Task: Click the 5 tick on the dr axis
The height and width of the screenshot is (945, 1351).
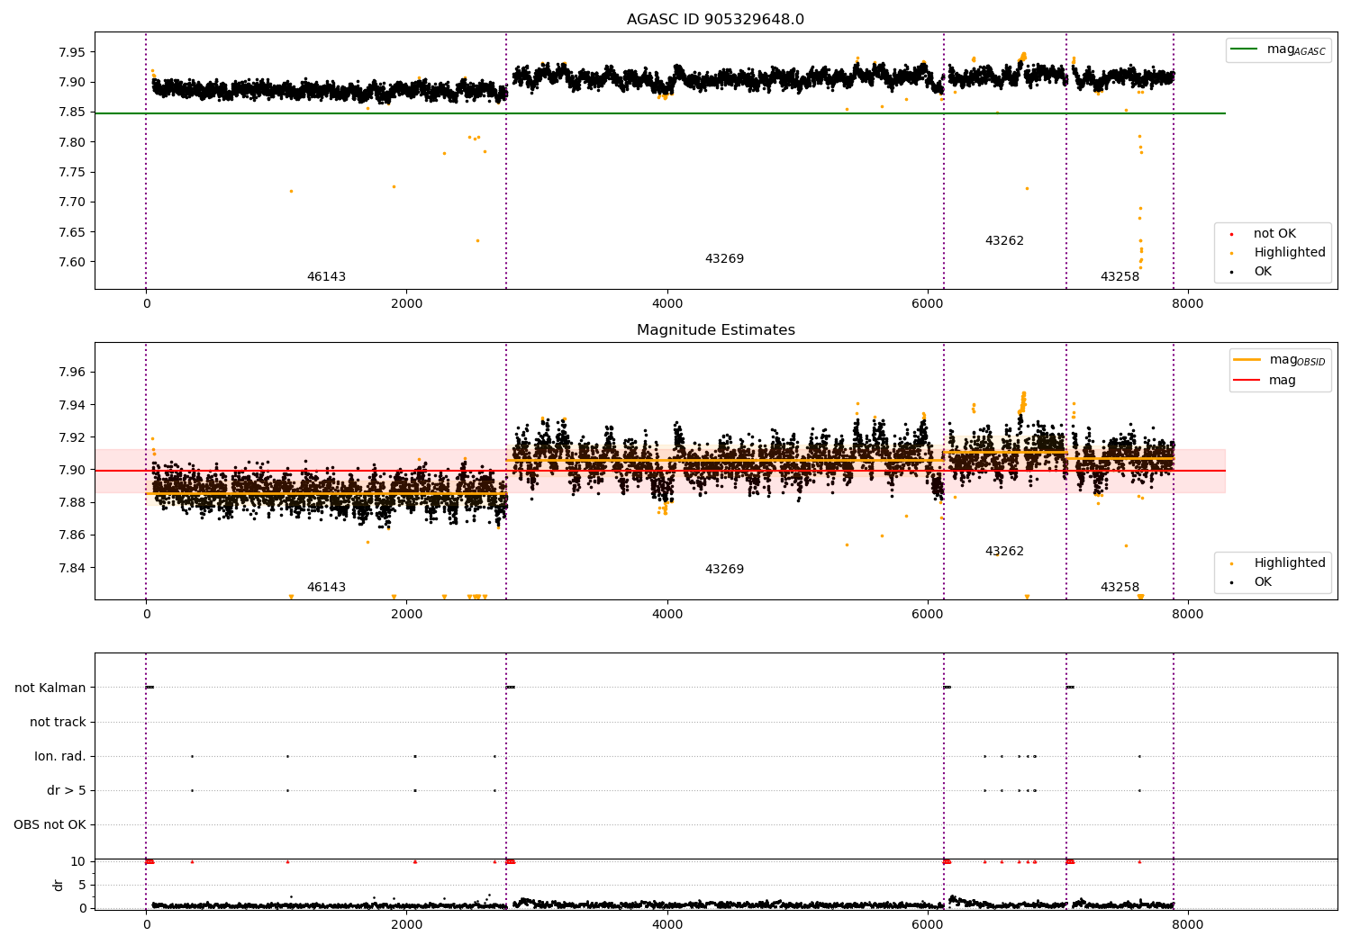Action: pos(82,886)
